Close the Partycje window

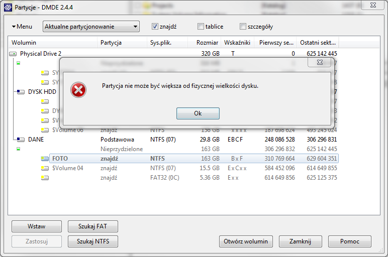click(x=373, y=5)
